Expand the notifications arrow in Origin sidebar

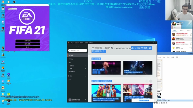tap(86, 76)
